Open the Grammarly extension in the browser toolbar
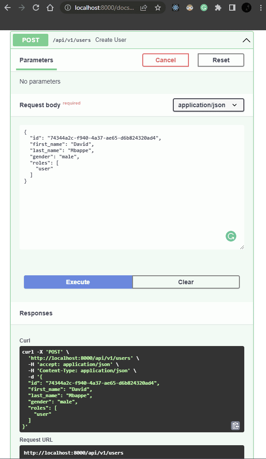Image resolution: width=266 pixels, height=459 pixels. [x=204, y=8]
